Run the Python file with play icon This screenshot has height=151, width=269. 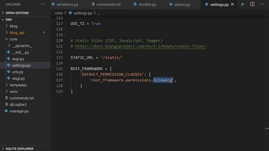[243, 5]
